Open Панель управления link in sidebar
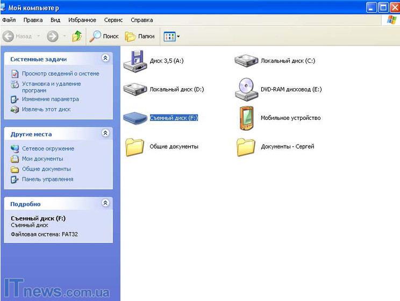Image resolution: width=400 pixels, height=301 pixels. (47, 179)
